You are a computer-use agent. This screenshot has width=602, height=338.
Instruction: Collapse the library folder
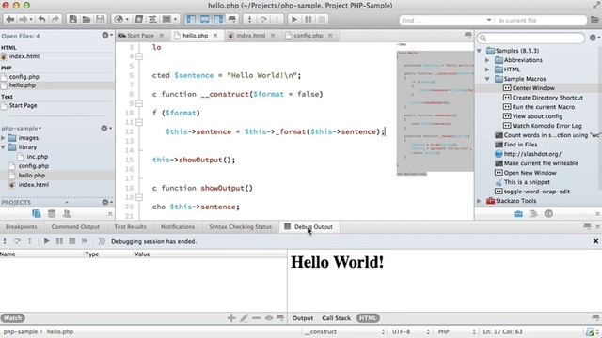pos(3,147)
